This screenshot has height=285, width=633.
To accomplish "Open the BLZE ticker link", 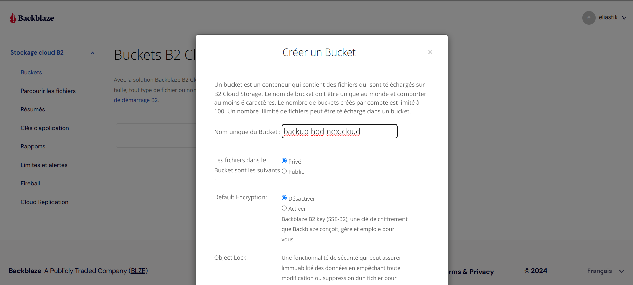I will (x=138, y=271).
